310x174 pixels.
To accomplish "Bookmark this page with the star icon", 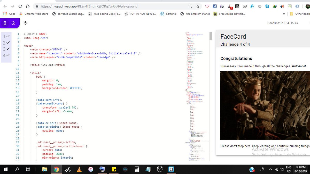I will 198,6.
